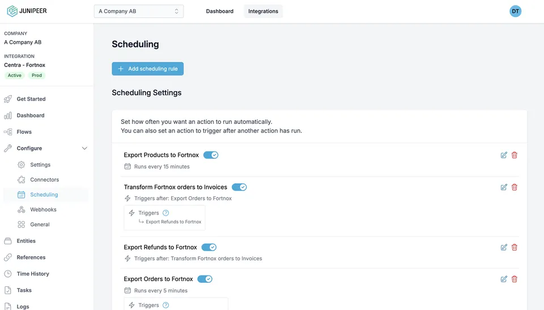Image resolution: width=544 pixels, height=310 pixels.
Task: Delete the Transform Fortnox orders to Invoices rule
Action: coord(515,187)
